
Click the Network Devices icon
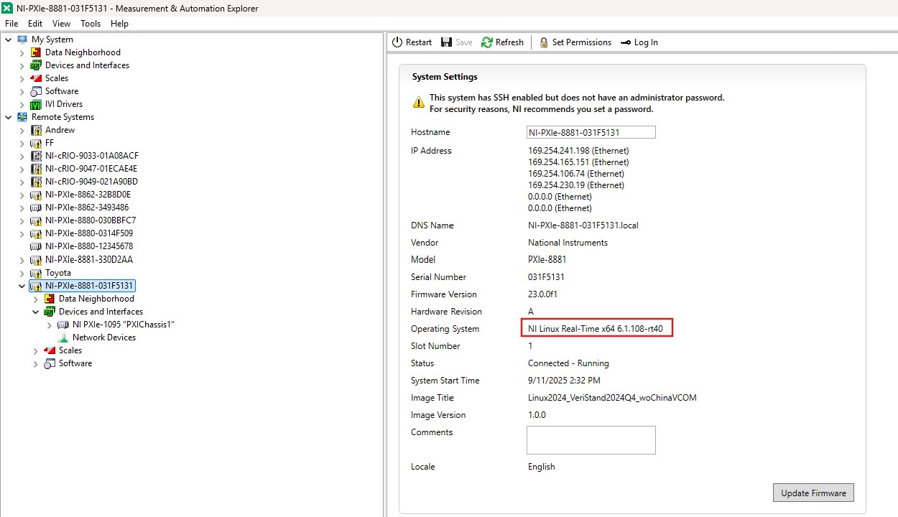[x=63, y=337]
